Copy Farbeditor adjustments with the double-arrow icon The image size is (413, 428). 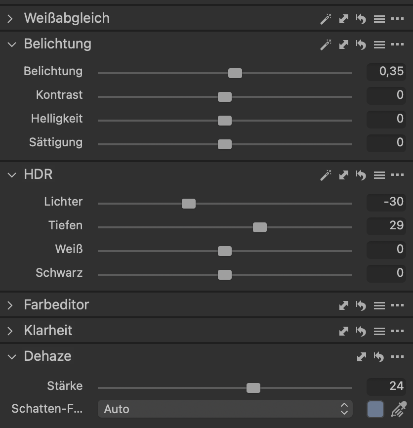pos(343,305)
